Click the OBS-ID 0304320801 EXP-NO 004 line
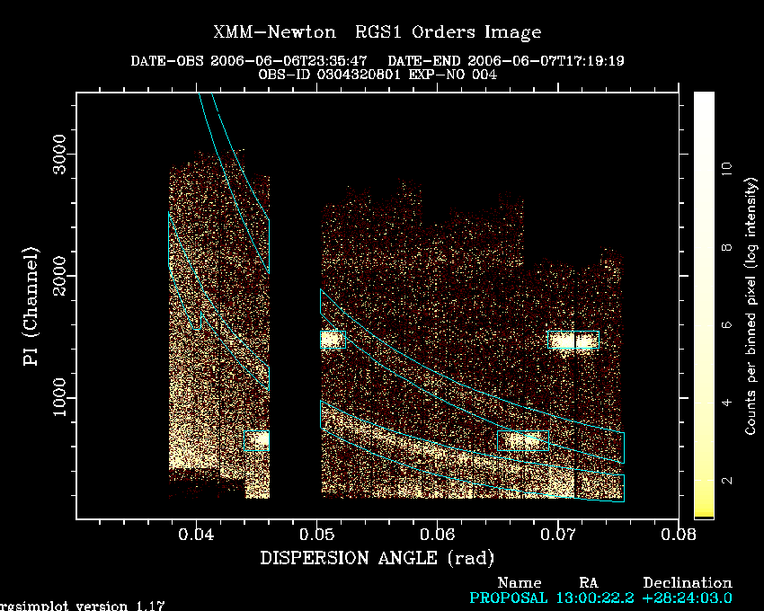 pyautogui.click(x=378, y=75)
